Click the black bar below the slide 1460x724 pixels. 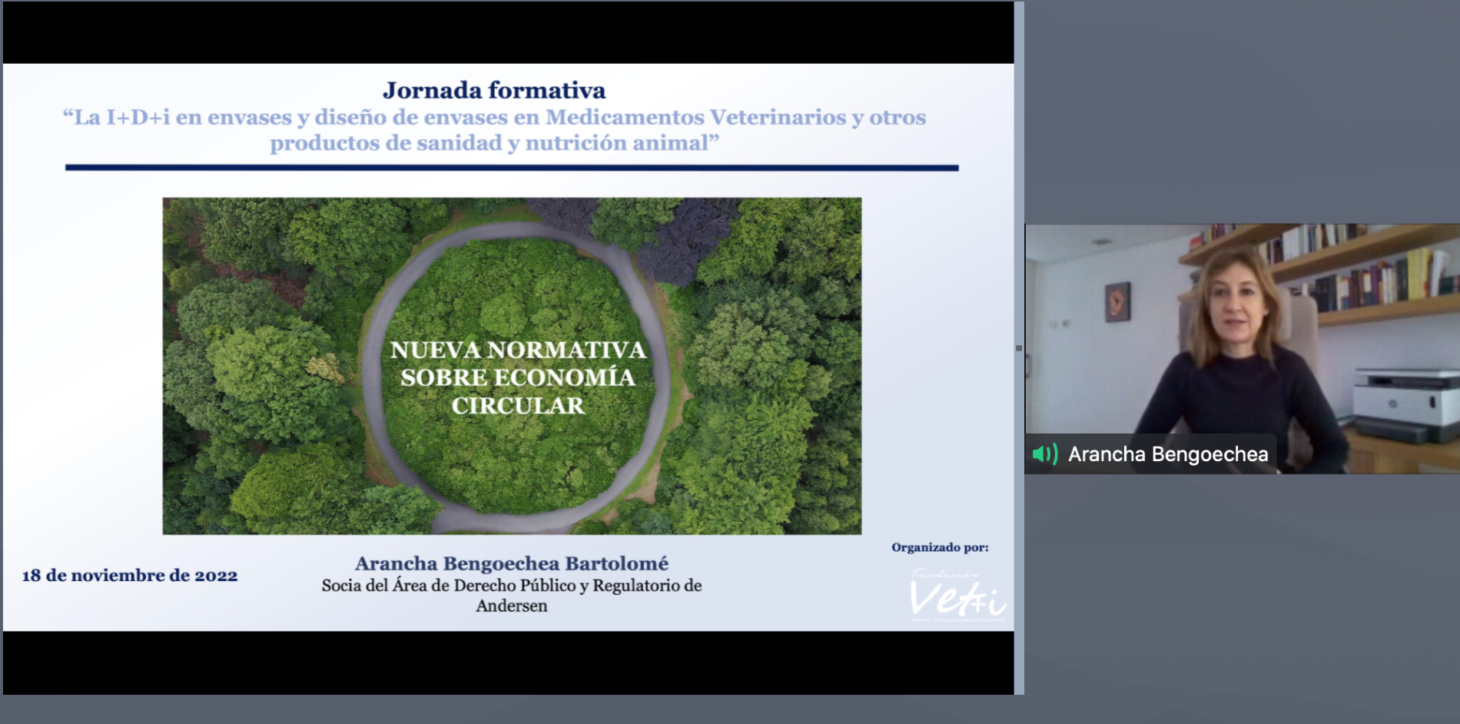507,663
